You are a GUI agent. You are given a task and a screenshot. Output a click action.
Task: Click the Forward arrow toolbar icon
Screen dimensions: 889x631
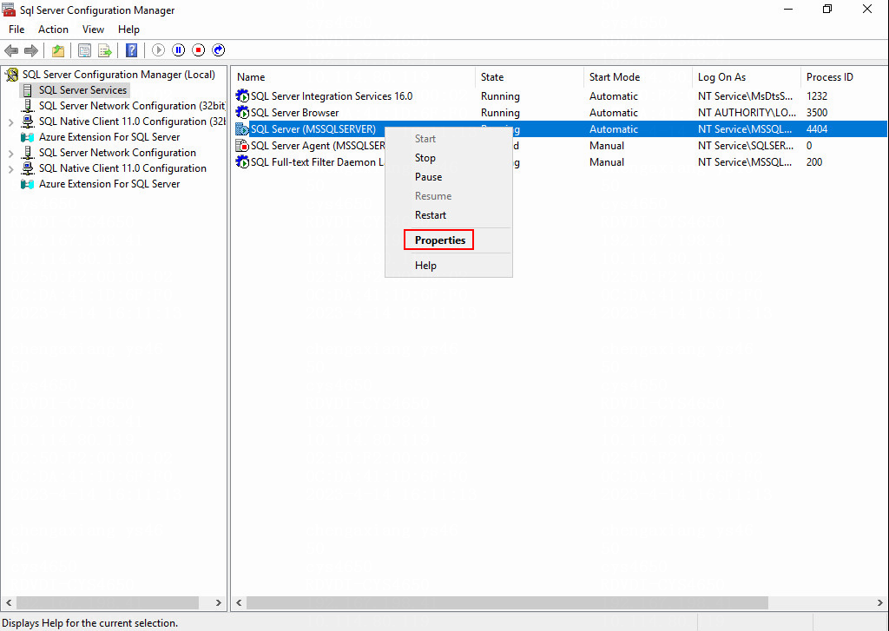tap(30, 50)
